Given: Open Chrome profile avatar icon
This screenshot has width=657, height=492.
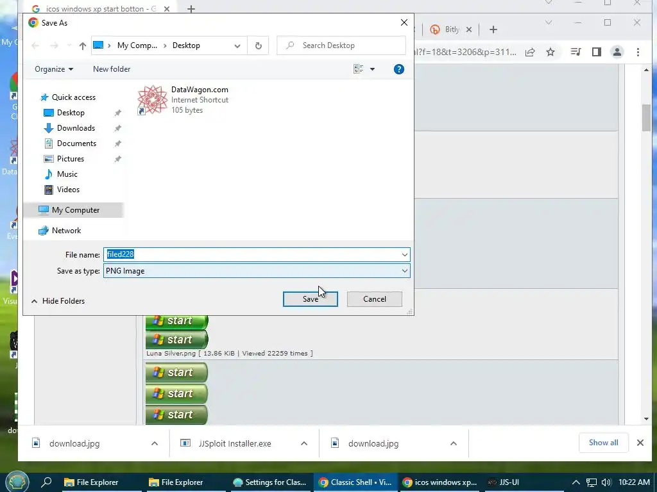Looking at the screenshot, I should click(x=617, y=52).
